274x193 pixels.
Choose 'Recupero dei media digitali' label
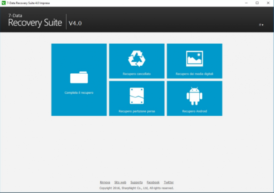click(194, 74)
